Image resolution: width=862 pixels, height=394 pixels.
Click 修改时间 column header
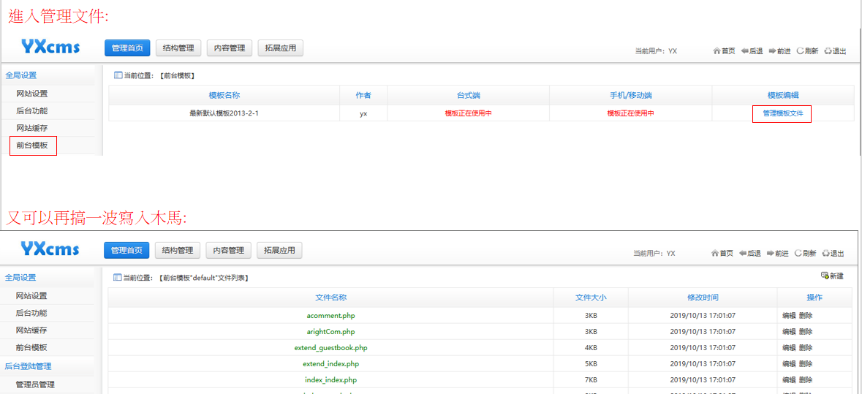(x=703, y=298)
